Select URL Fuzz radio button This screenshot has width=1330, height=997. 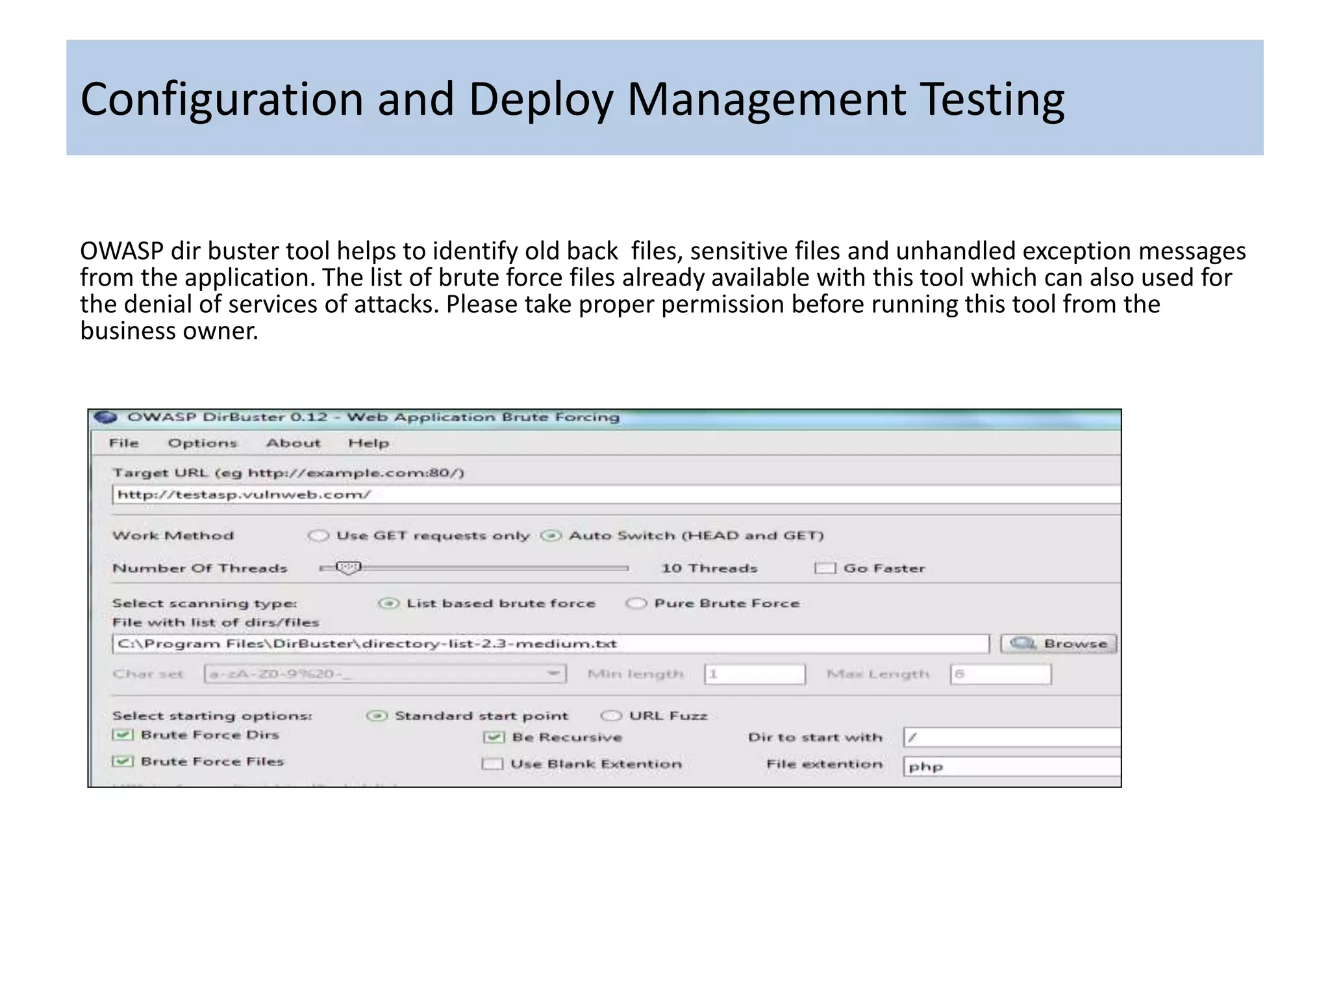pyautogui.click(x=611, y=716)
